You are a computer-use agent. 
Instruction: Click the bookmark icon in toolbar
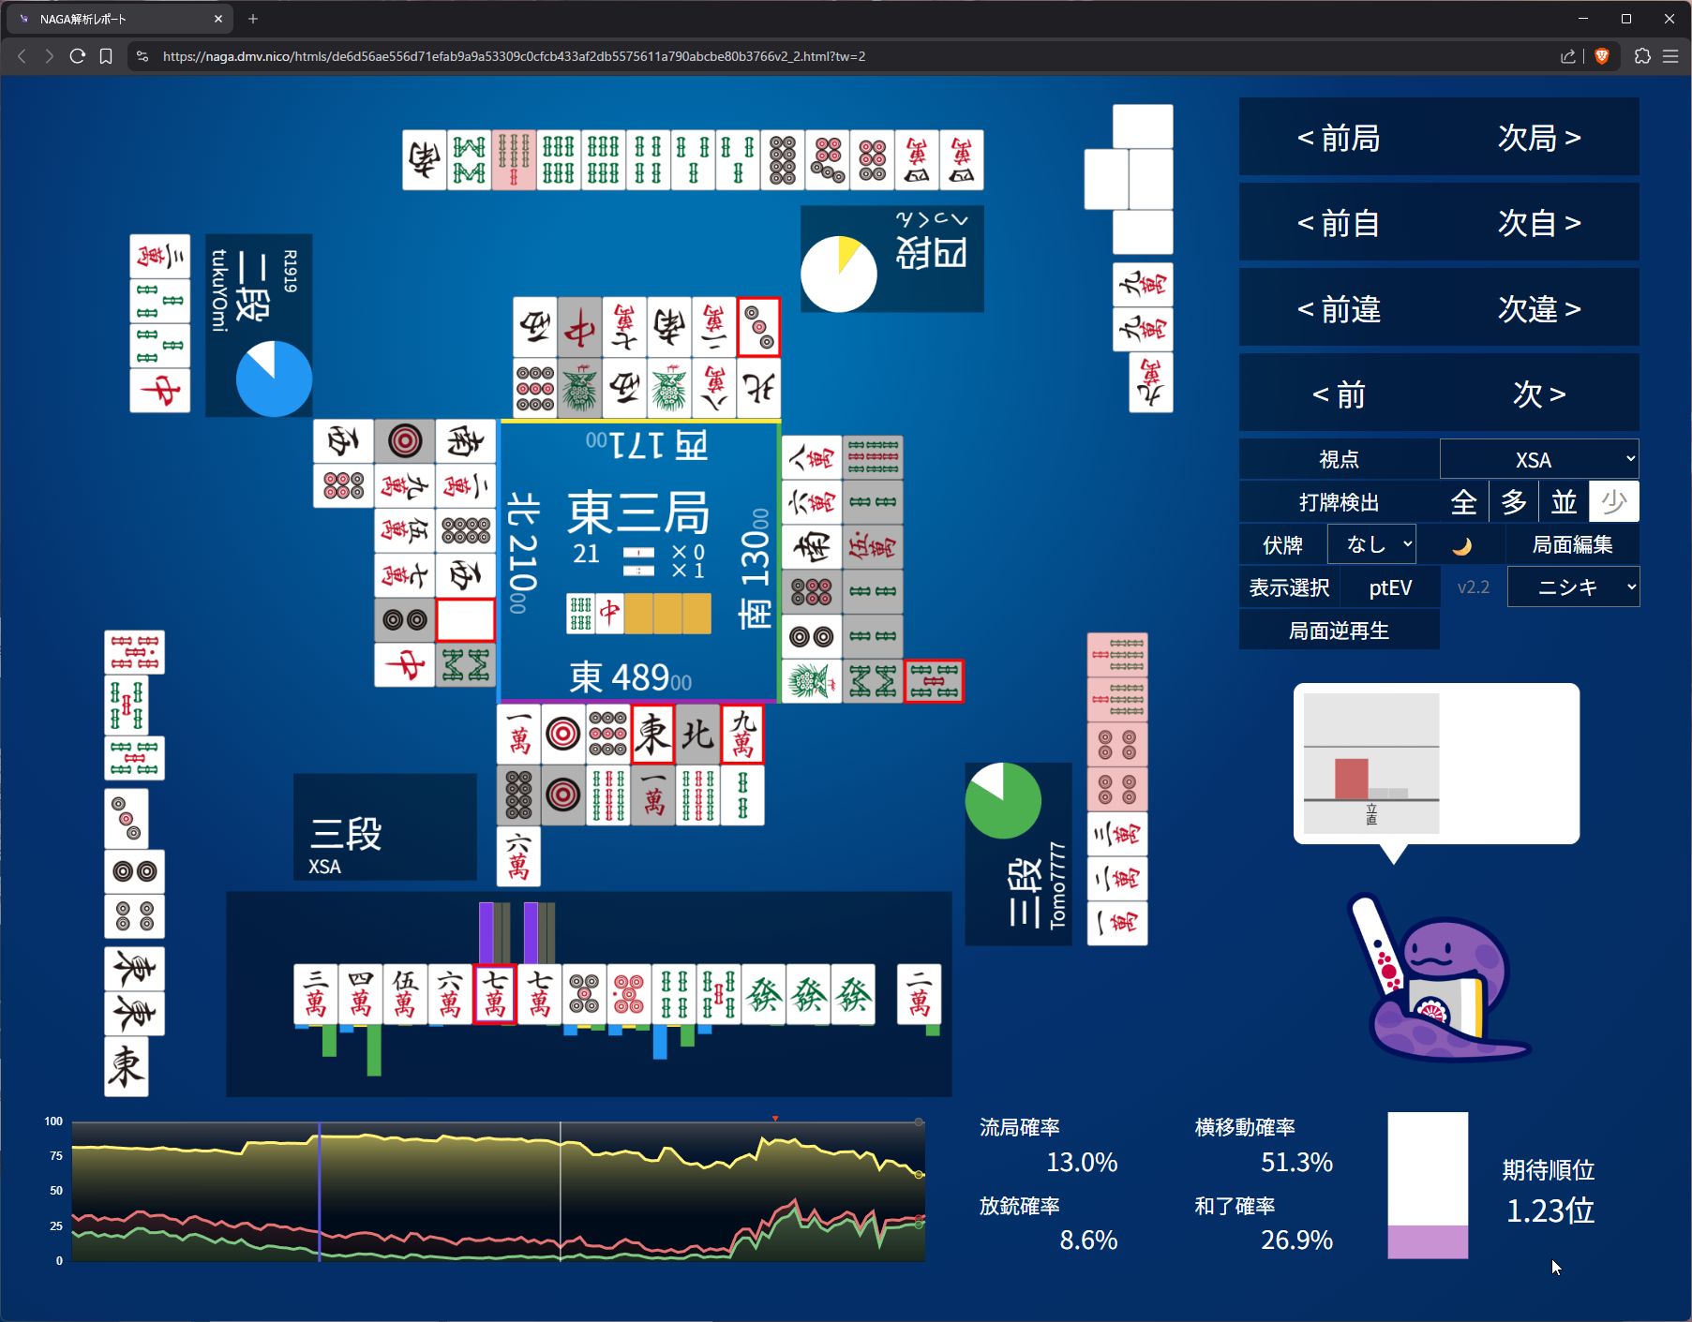(x=106, y=56)
